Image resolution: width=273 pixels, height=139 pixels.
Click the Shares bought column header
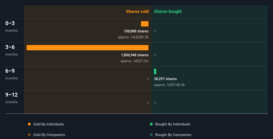[x=168, y=12]
